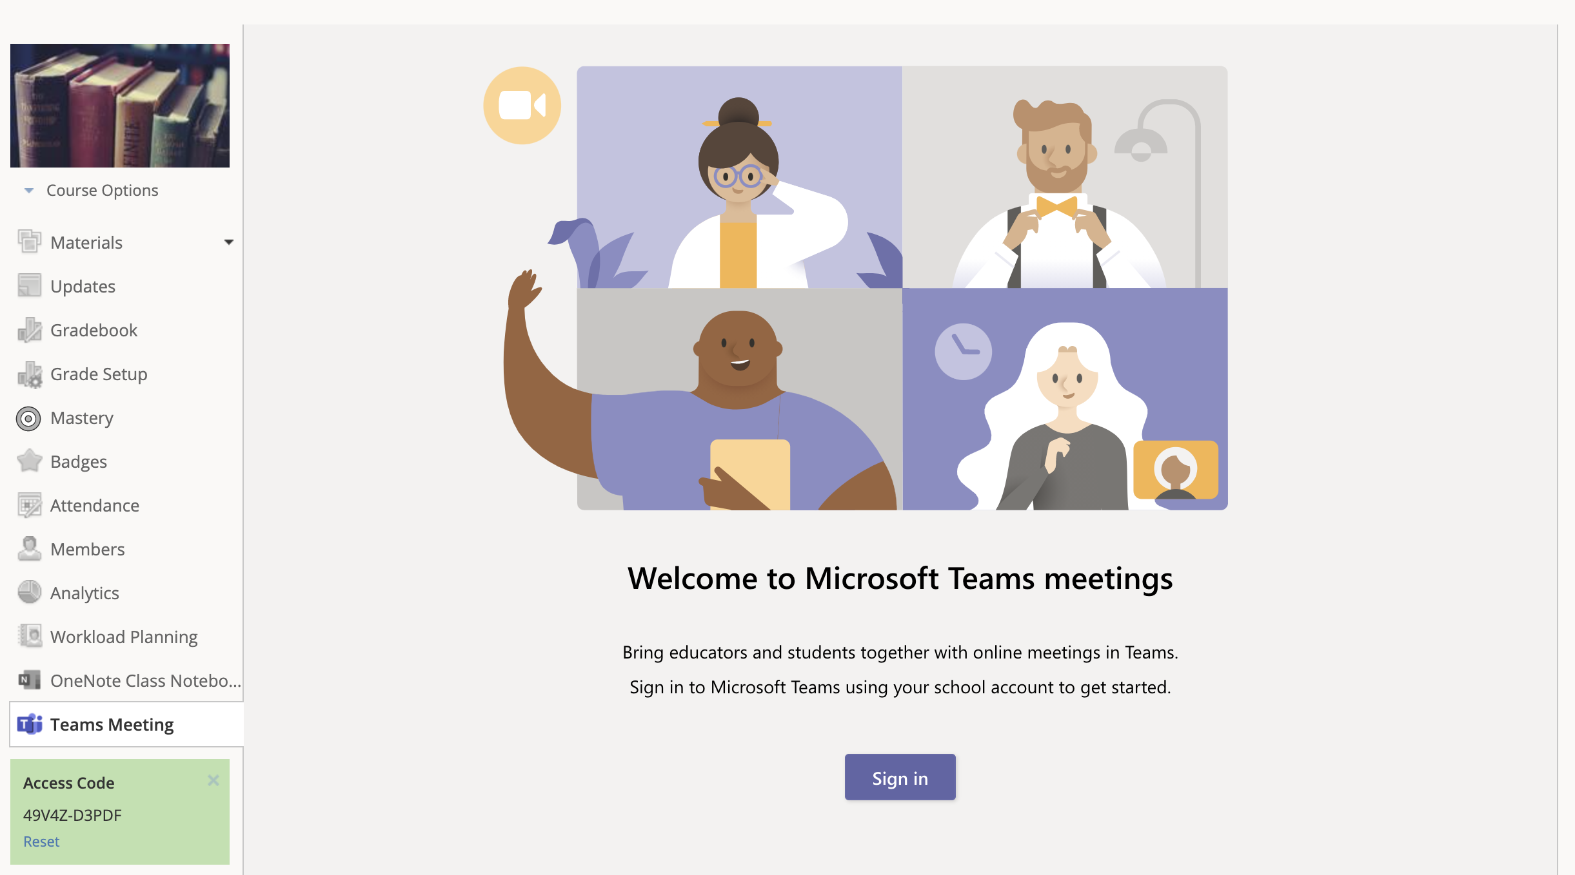Dismiss the Access Code box
This screenshot has width=1575, height=875.
pyautogui.click(x=213, y=781)
